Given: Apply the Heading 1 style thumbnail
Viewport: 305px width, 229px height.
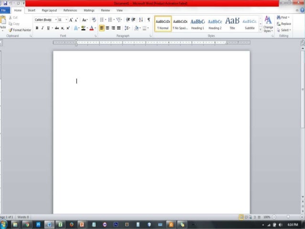Looking at the screenshot, I should coord(197,23).
